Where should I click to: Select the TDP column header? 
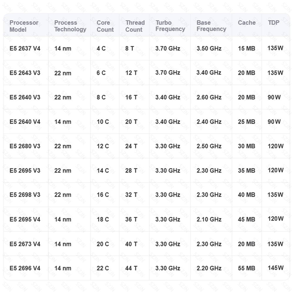[x=274, y=23]
